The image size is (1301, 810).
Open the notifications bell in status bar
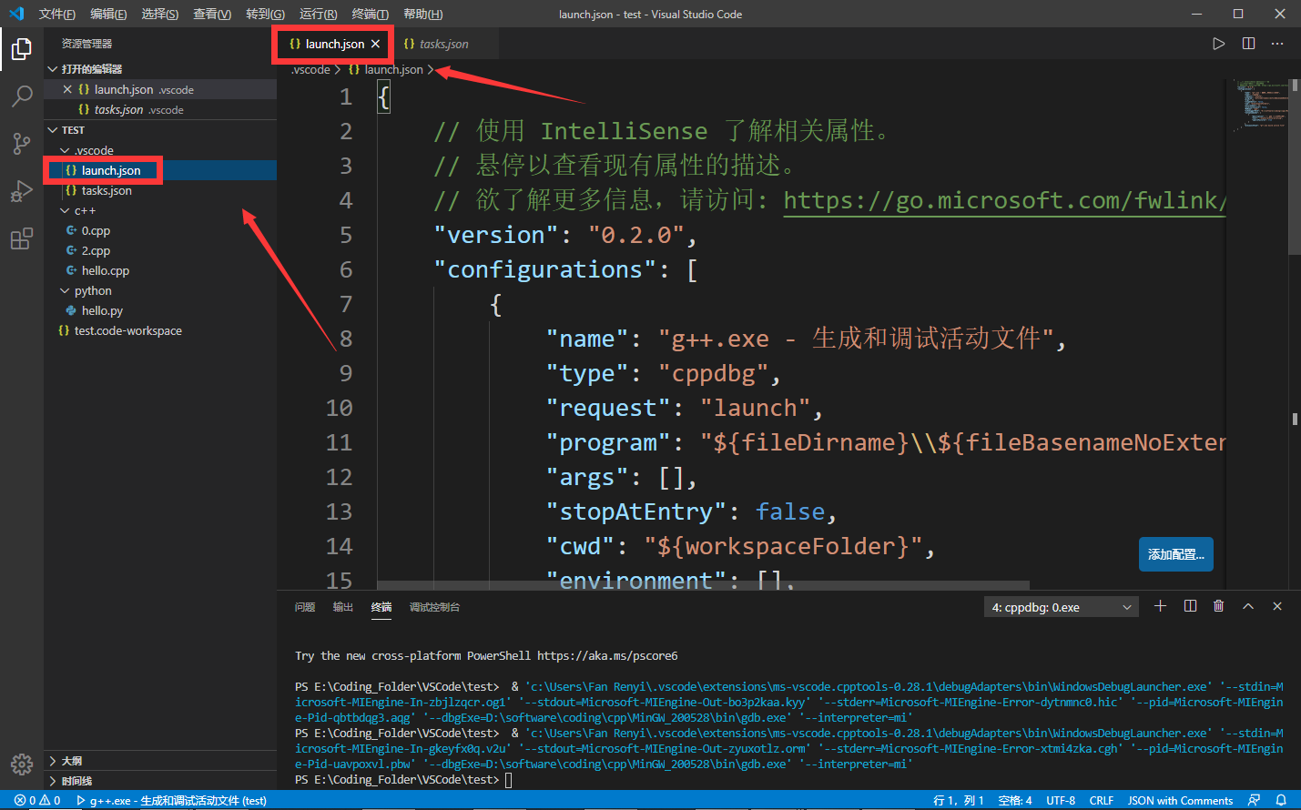(1281, 801)
